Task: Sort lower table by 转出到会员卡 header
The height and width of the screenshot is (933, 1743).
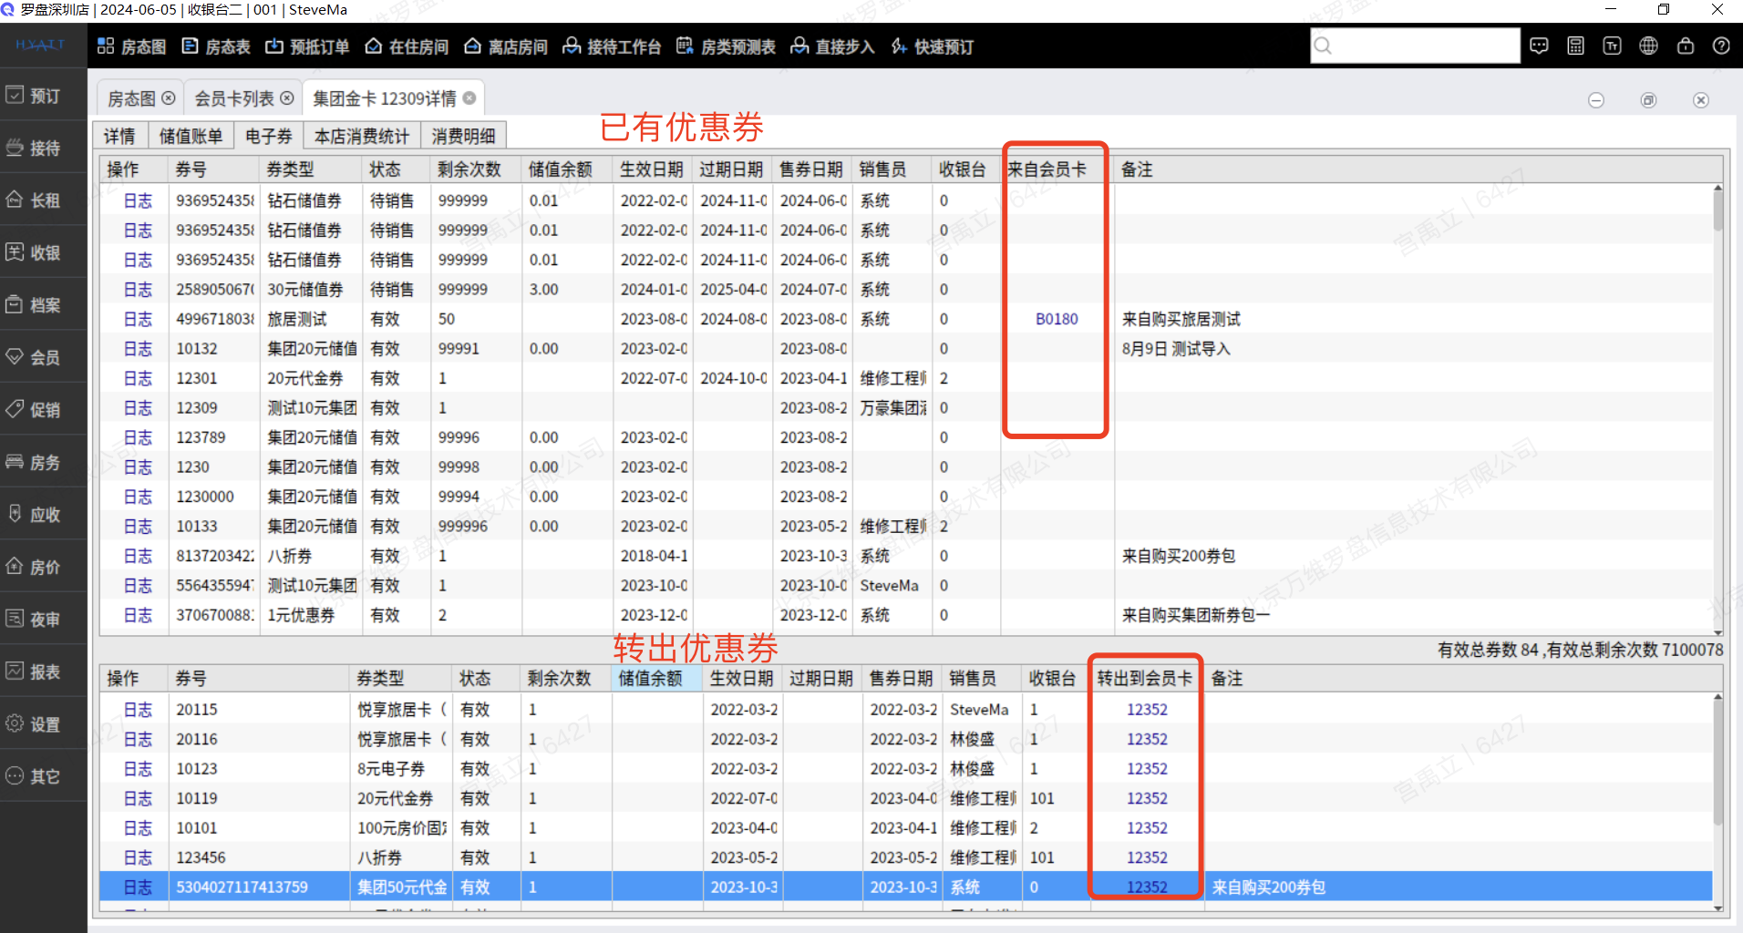Action: coord(1145,679)
